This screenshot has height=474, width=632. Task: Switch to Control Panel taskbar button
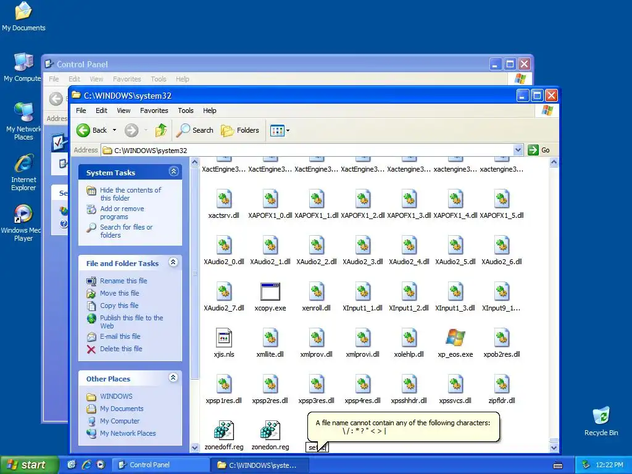[x=160, y=465]
